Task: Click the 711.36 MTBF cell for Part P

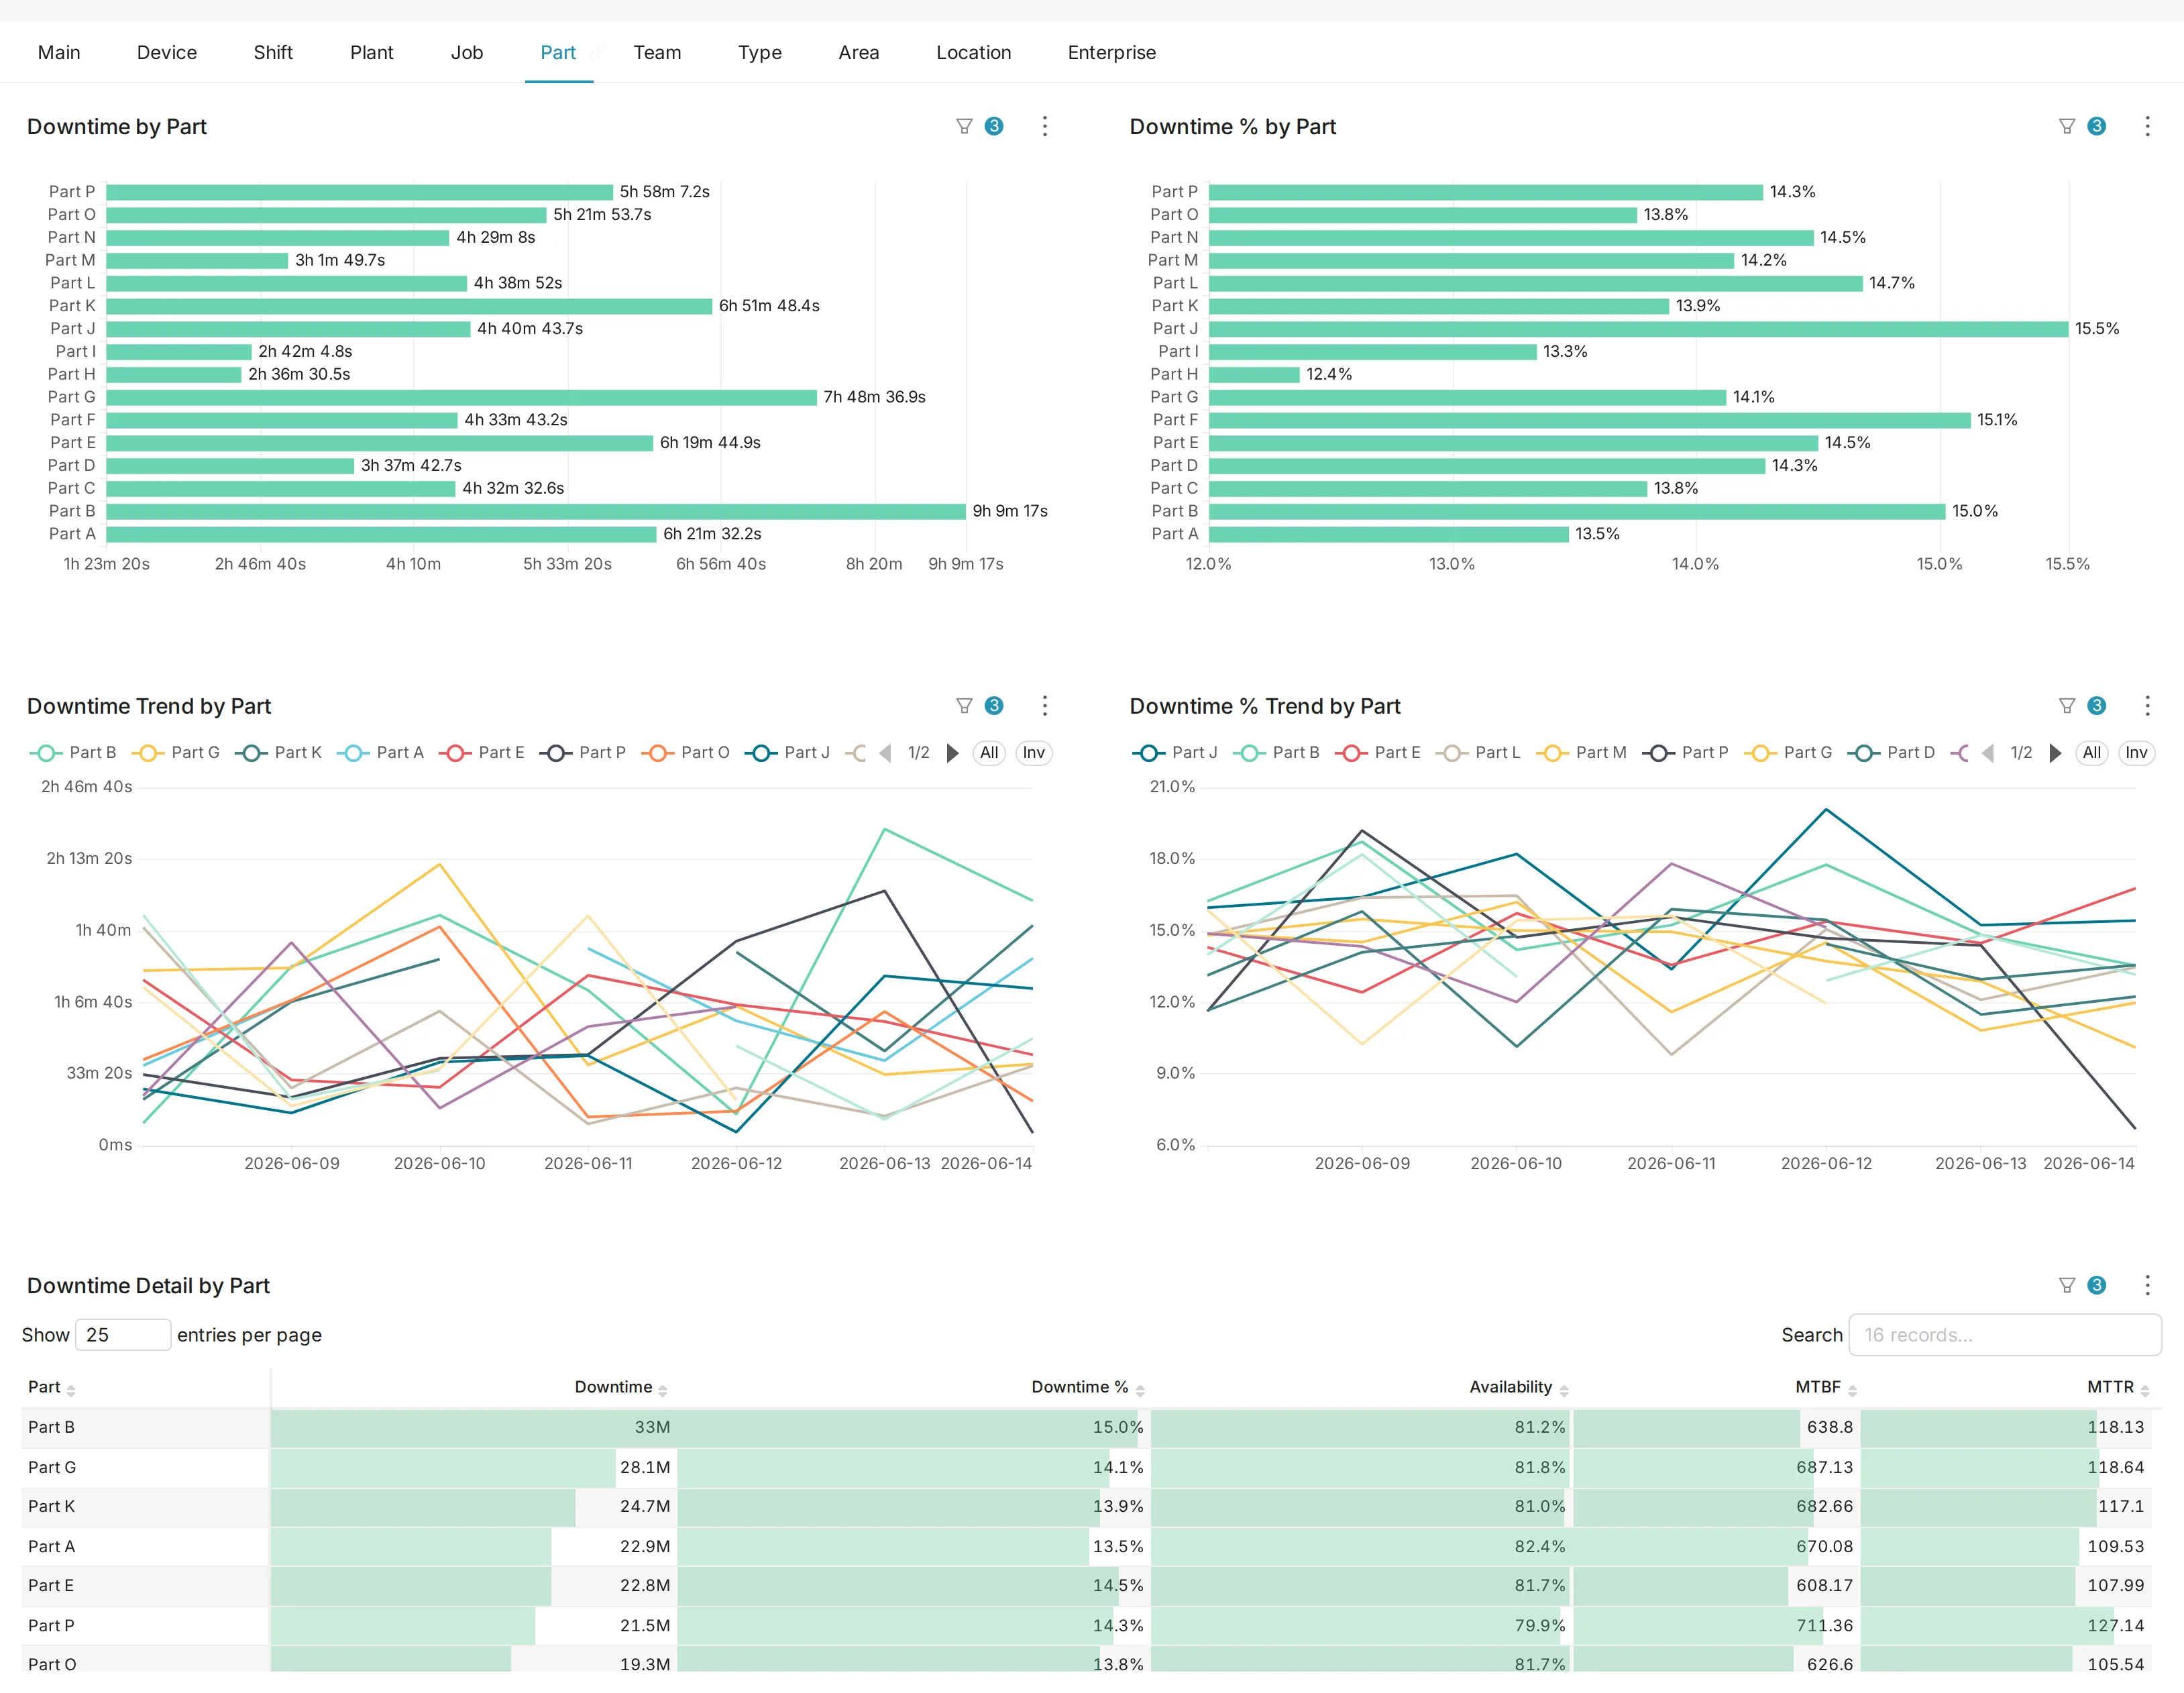Action: pyautogui.click(x=1716, y=1626)
